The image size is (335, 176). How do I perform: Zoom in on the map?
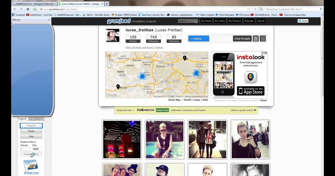click(x=109, y=63)
